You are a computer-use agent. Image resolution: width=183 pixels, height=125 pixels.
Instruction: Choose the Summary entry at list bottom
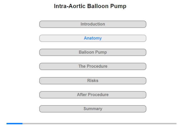click(x=93, y=109)
